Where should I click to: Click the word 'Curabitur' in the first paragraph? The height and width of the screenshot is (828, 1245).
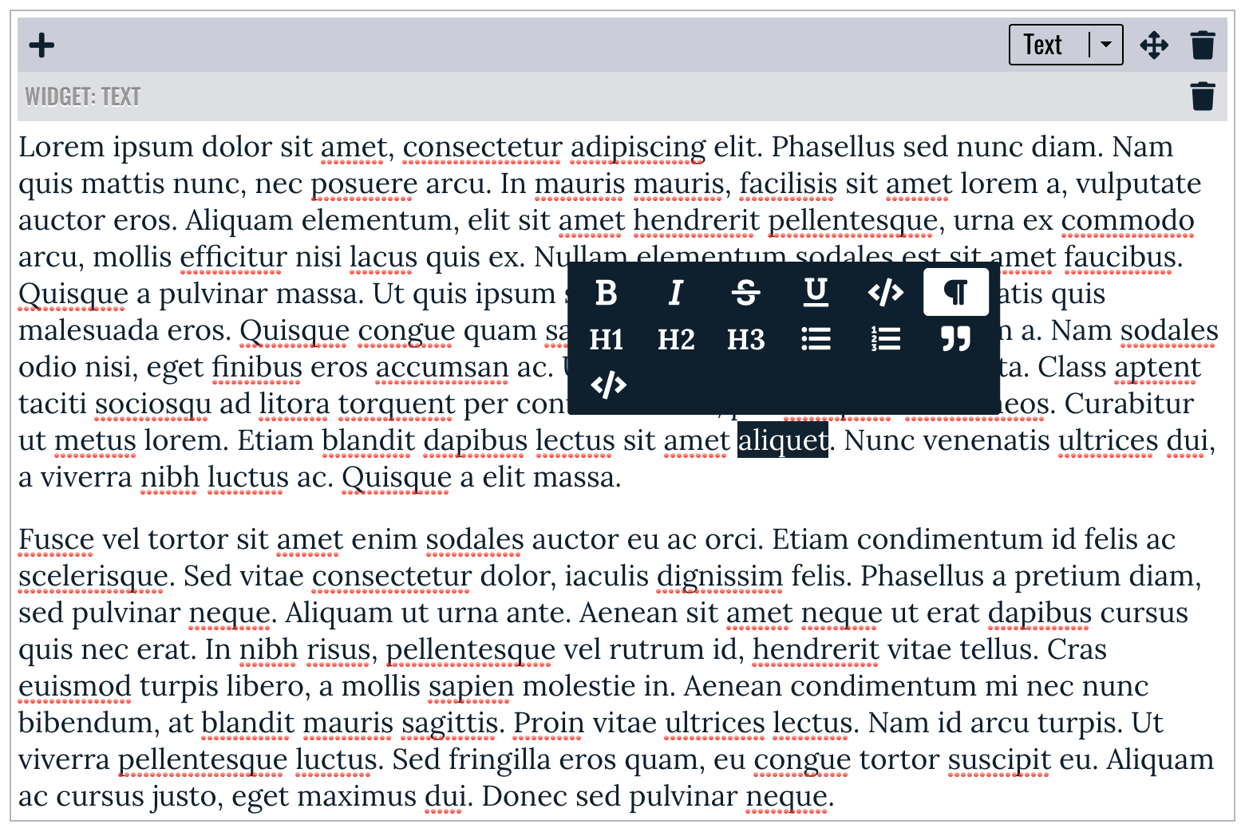(x=1128, y=404)
